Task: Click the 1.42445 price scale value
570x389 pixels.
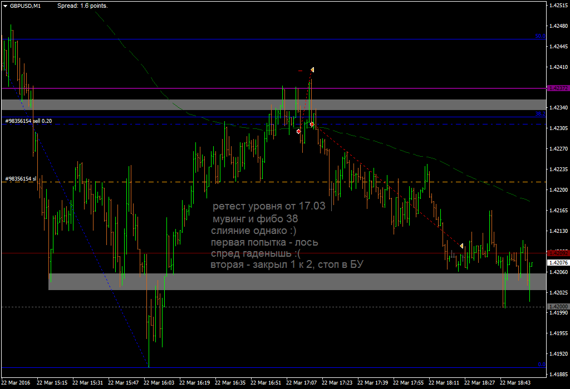Action: pyautogui.click(x=558, y=46)
